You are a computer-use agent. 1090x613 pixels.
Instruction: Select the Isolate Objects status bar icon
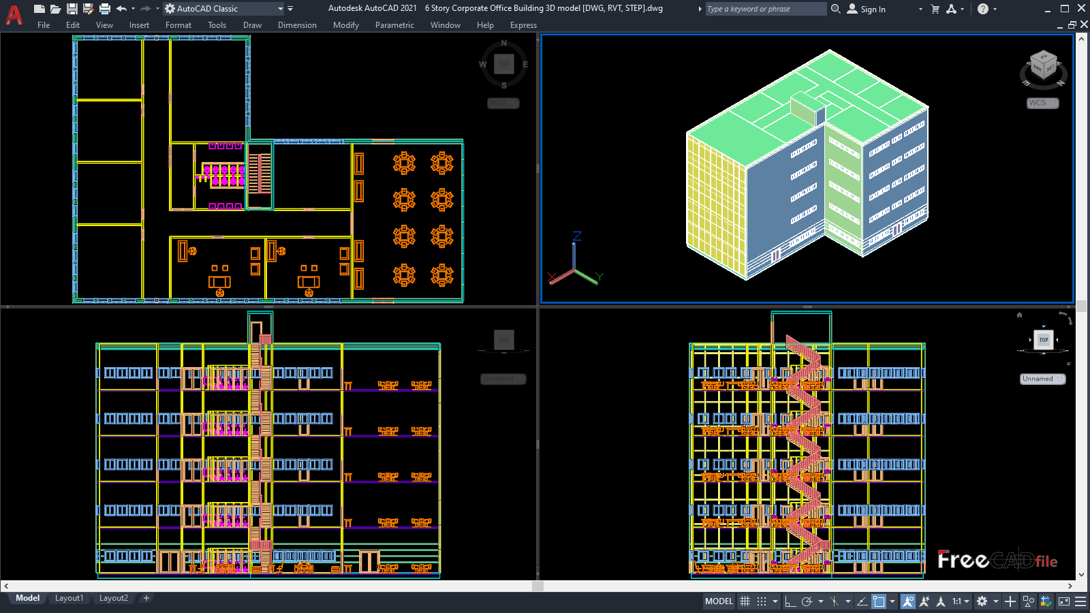tap(1028, 602)
